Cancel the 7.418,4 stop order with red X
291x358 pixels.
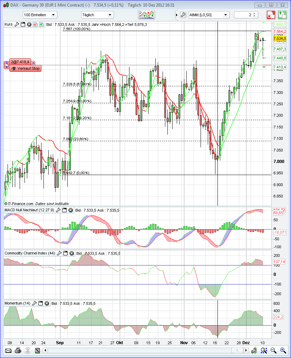point(33,62)
